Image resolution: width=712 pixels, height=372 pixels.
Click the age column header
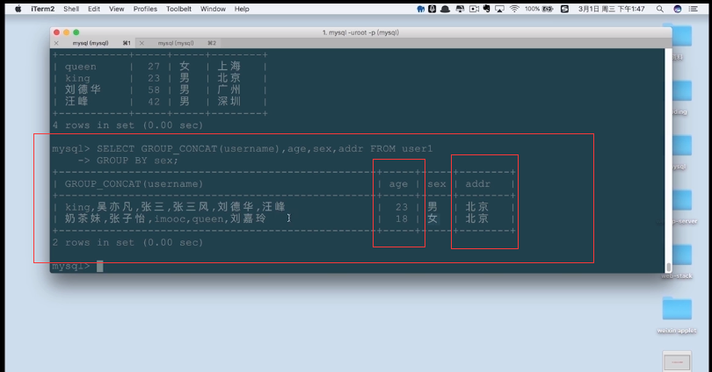pos(398,184)
